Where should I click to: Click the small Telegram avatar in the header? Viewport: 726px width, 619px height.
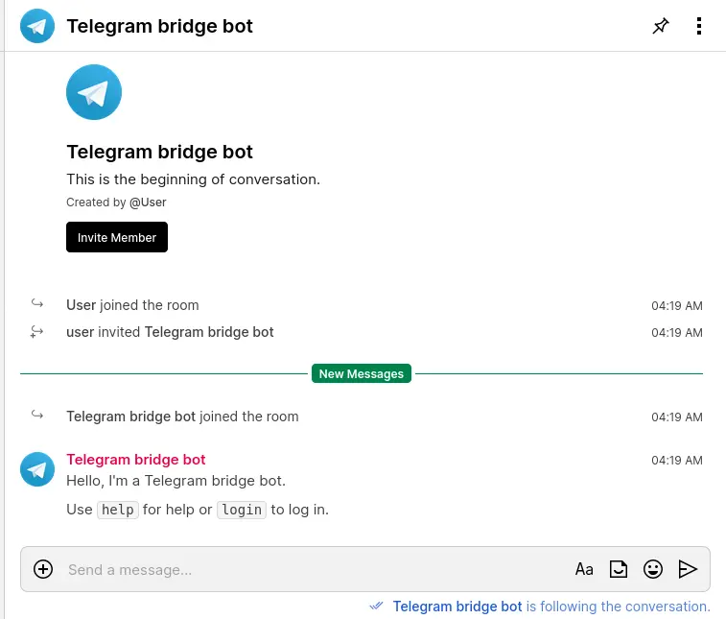point(37,26)
